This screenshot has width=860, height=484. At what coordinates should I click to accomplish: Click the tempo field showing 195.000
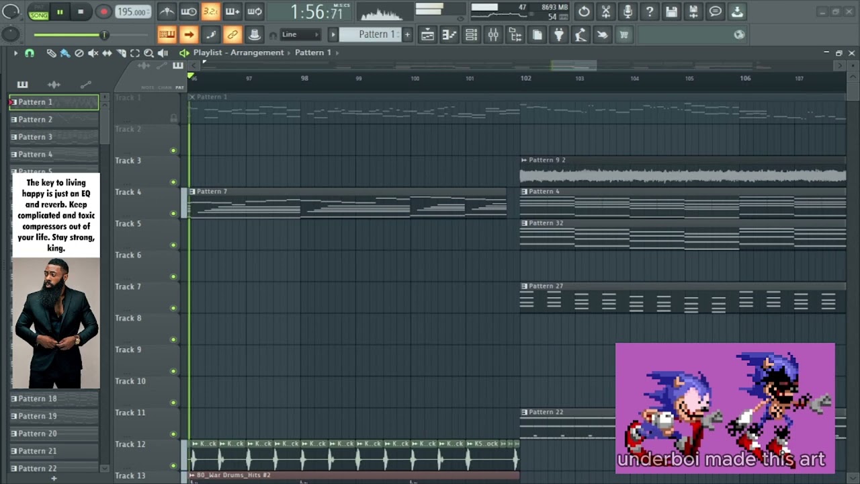pos(133,12)
